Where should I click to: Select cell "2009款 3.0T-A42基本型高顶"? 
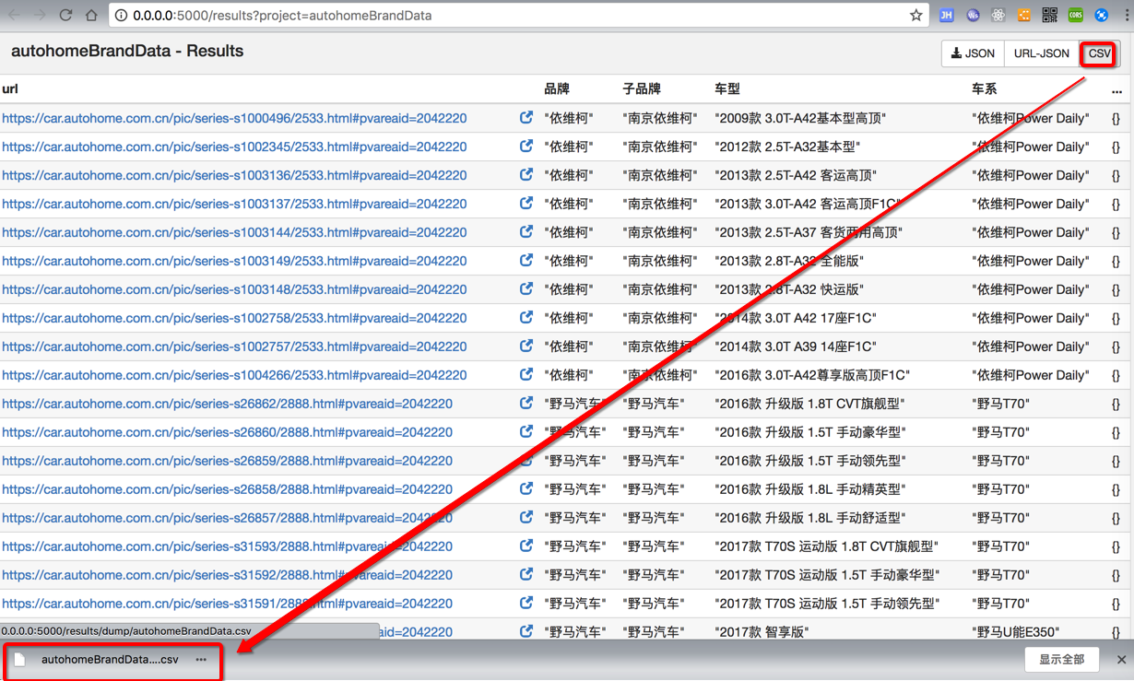click(x=800, y=118)
